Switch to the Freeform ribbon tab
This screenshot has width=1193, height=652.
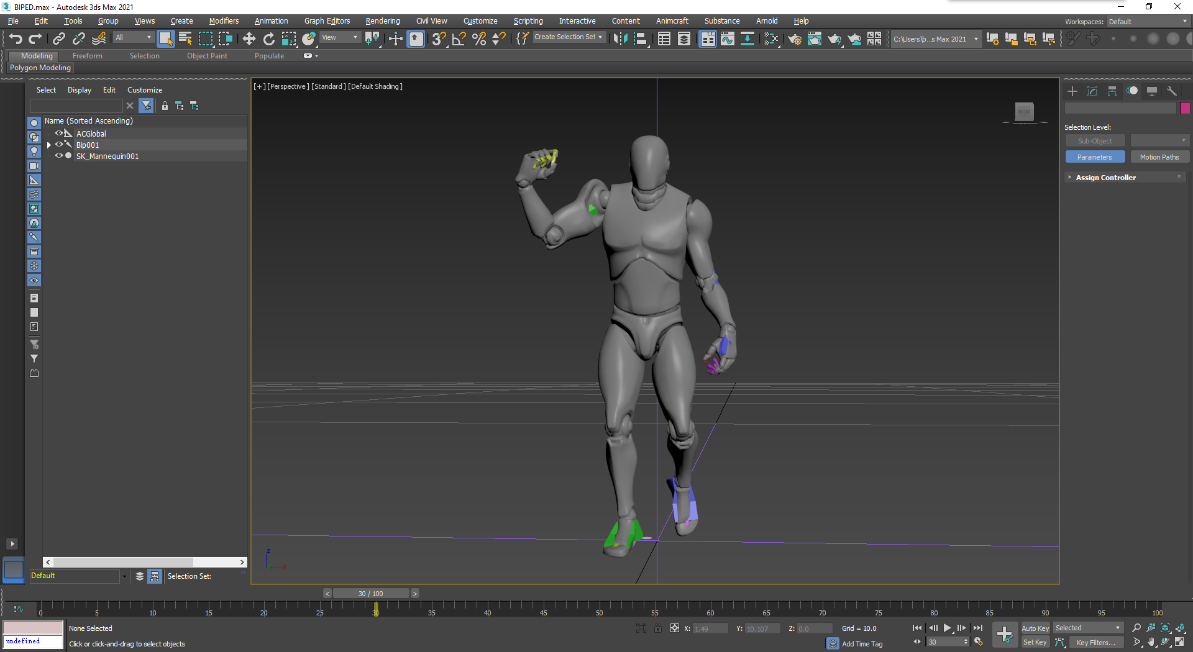pyautogui.click(x=87, y=56)
